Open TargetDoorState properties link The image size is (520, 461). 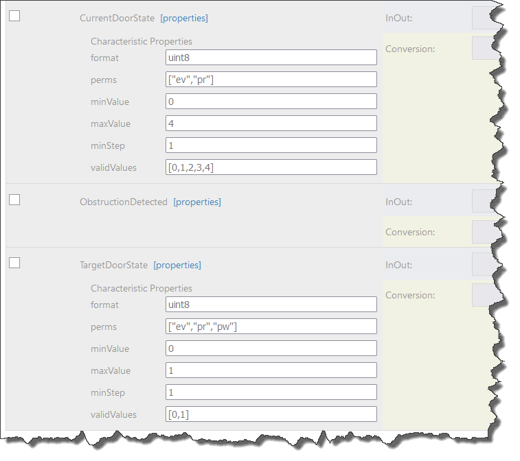point(177,265)
